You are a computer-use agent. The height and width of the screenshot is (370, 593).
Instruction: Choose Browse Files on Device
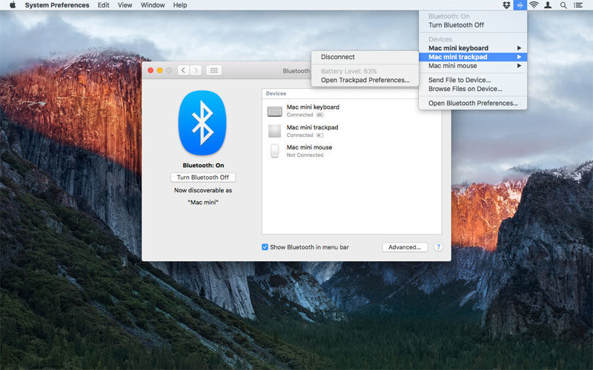coord(473,89)
